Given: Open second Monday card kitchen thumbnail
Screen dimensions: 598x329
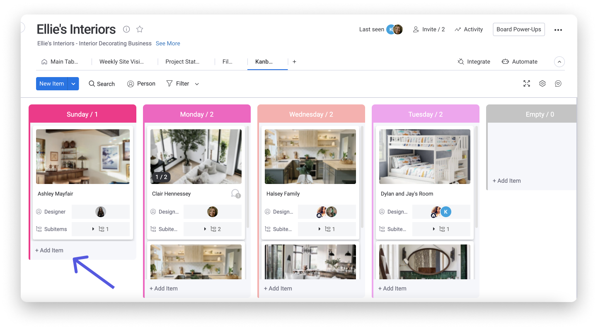Looking at the screenshot, I should [x=196, y=261].
